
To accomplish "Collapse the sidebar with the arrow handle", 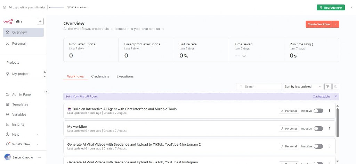I will pyautogui.click(x=46, y=92).
